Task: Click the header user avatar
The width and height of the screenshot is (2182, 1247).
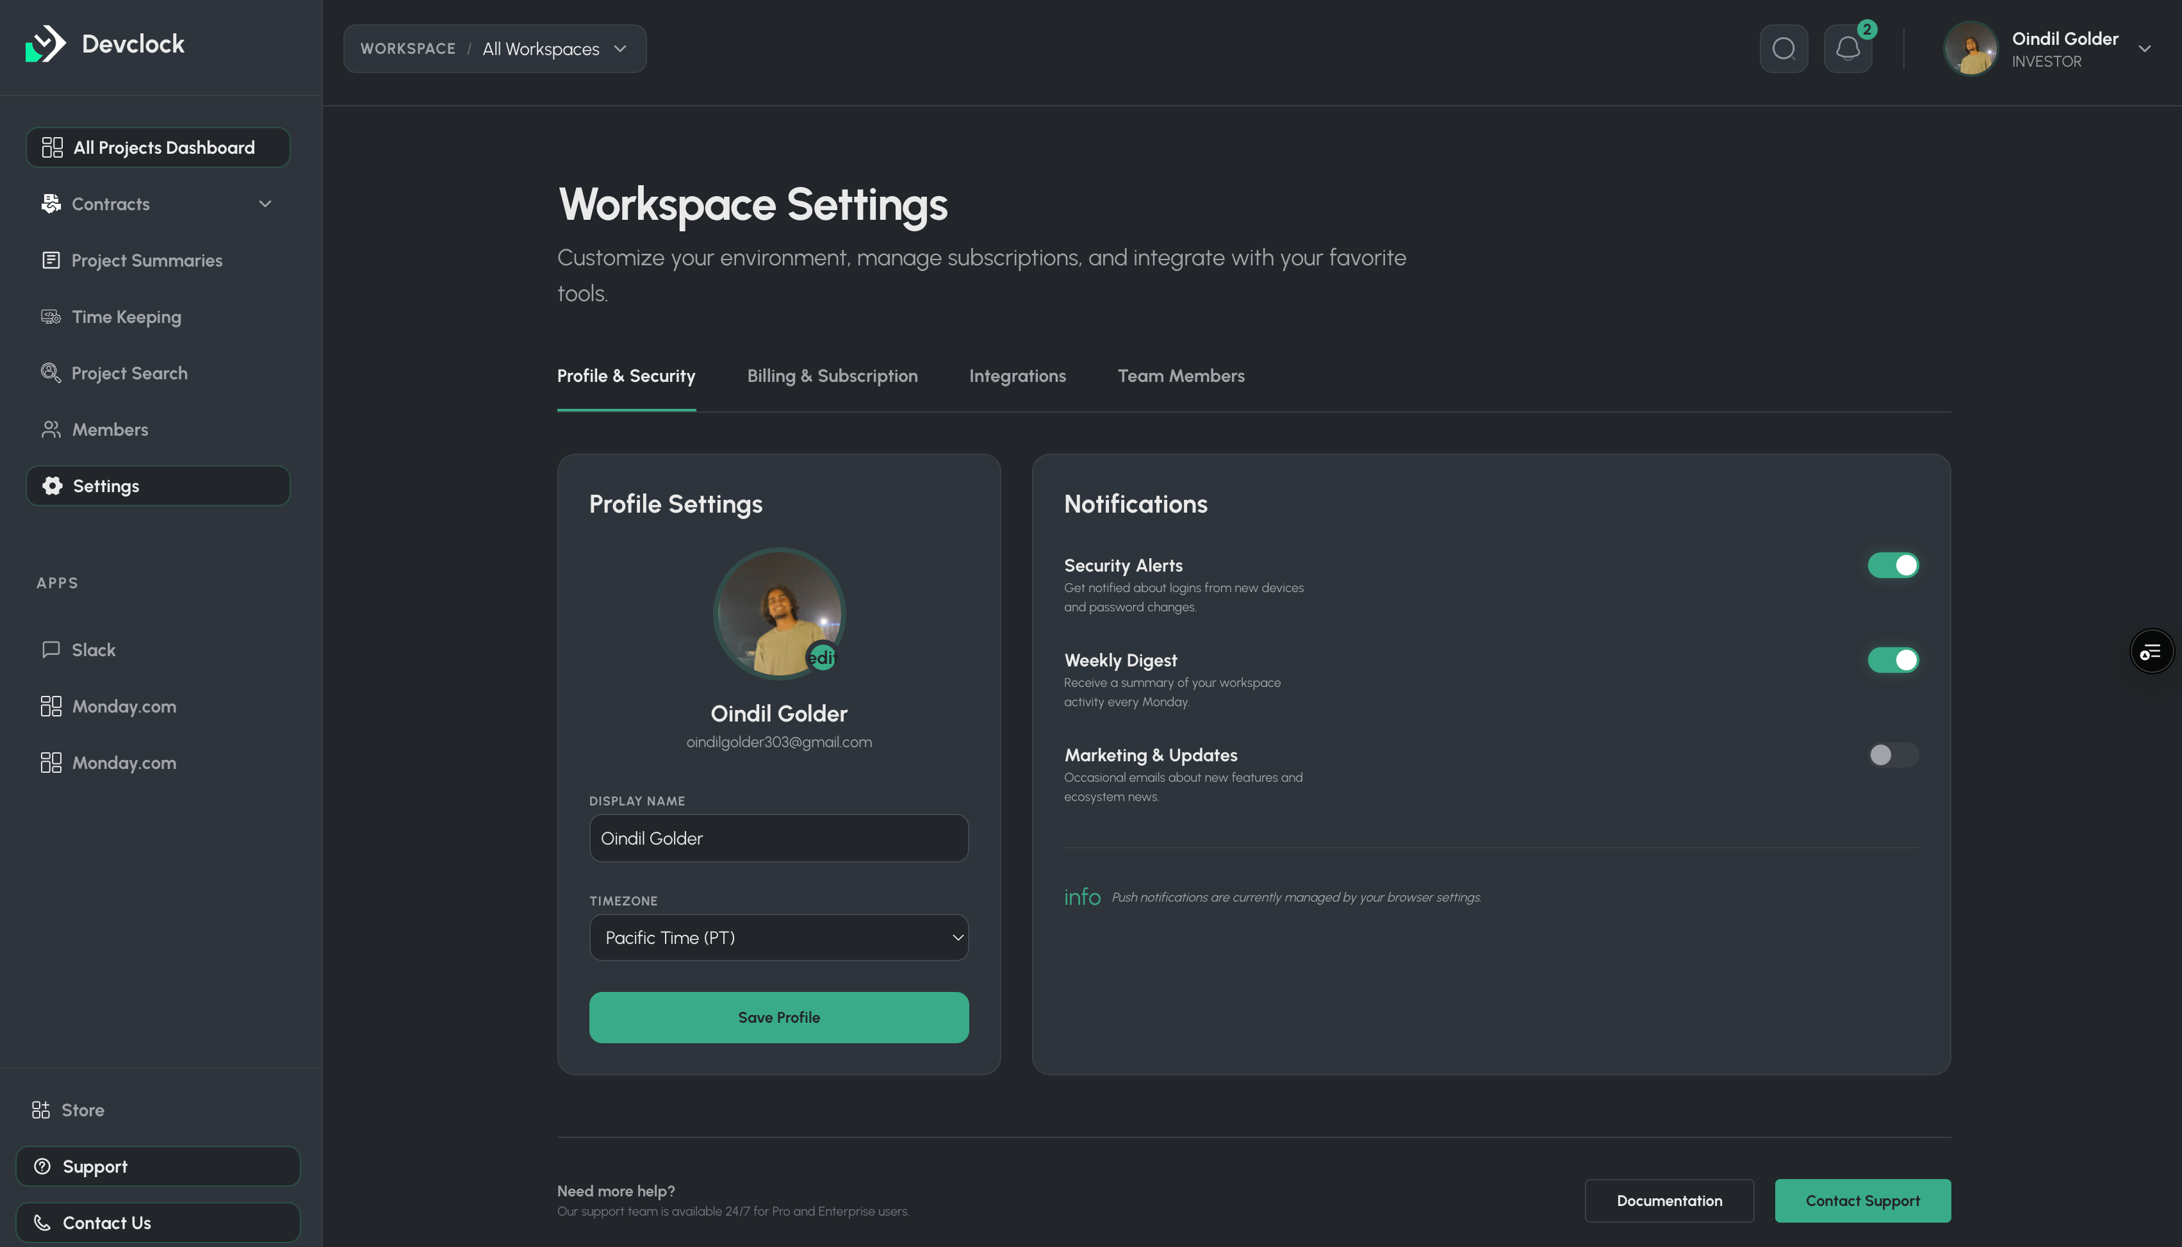Action: (1971, 49)
